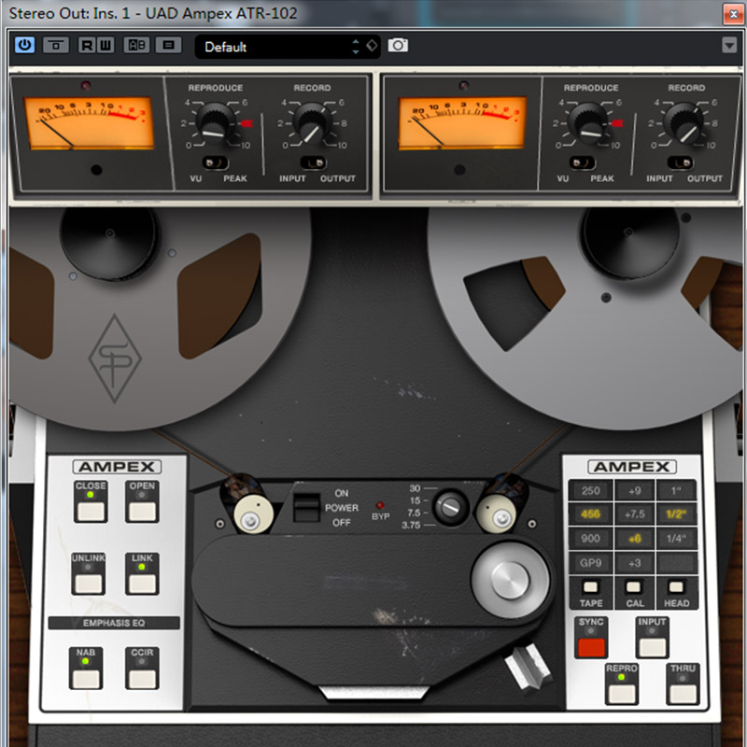The width and height of the screenshot is (747, 747).
Task: Click the EMPHASIS EQ label bar
Action: pyautogui.click(x=114, y=623)
